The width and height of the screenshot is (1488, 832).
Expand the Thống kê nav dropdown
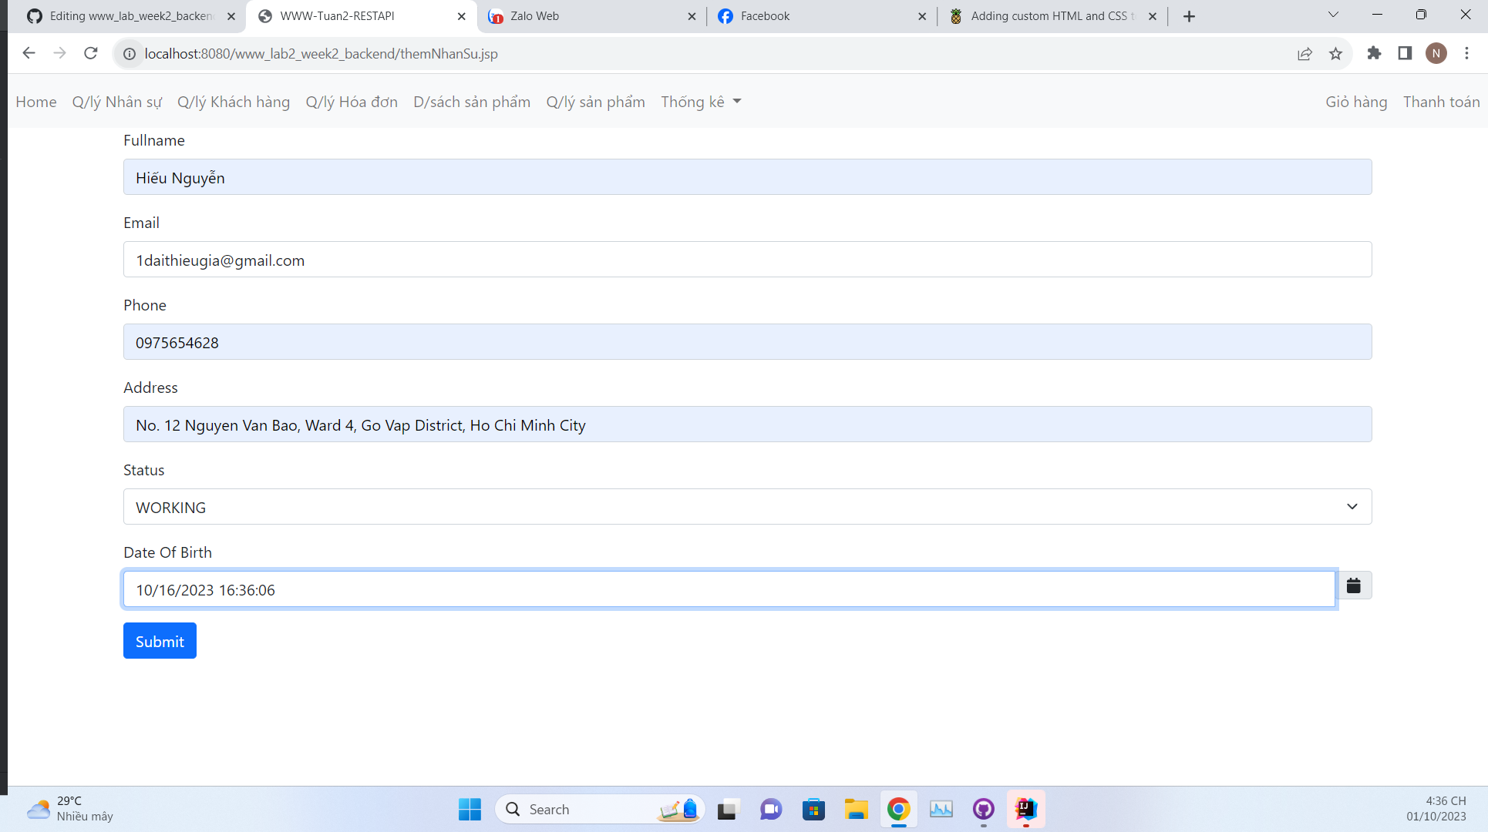(x=701, y=102)
